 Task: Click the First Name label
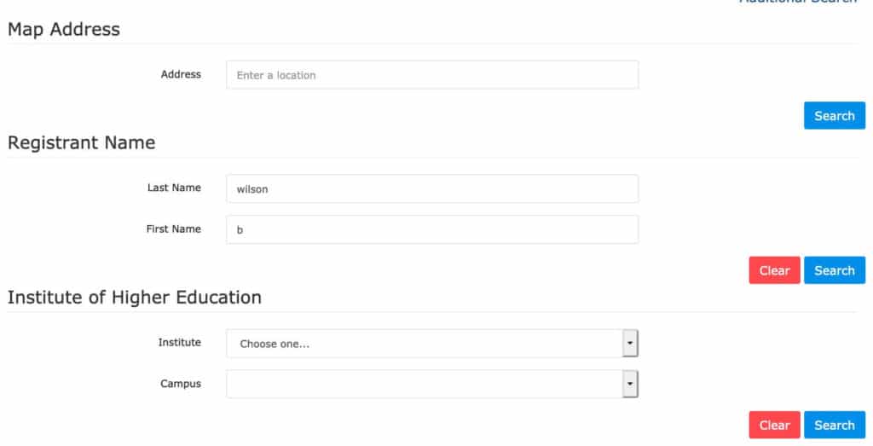pos(174,229)
